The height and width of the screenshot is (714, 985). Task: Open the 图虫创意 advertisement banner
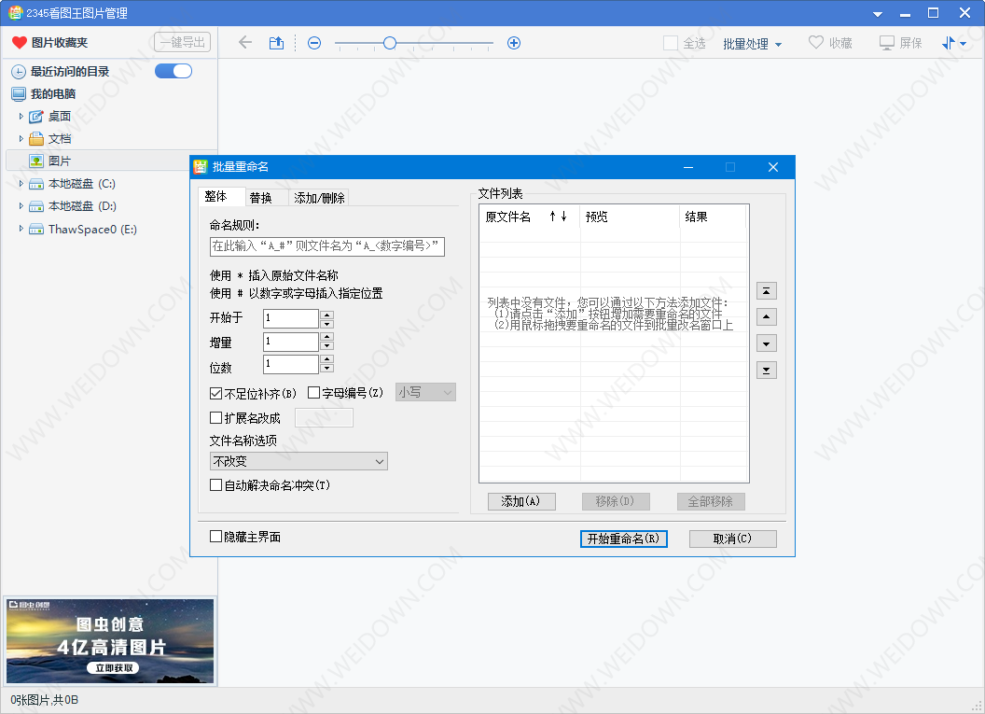(110, 641)
